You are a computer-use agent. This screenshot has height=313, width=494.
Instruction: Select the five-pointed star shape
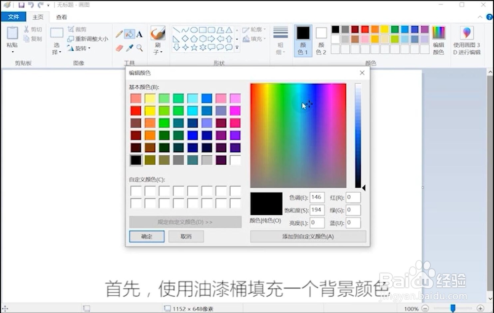point(194,47)
